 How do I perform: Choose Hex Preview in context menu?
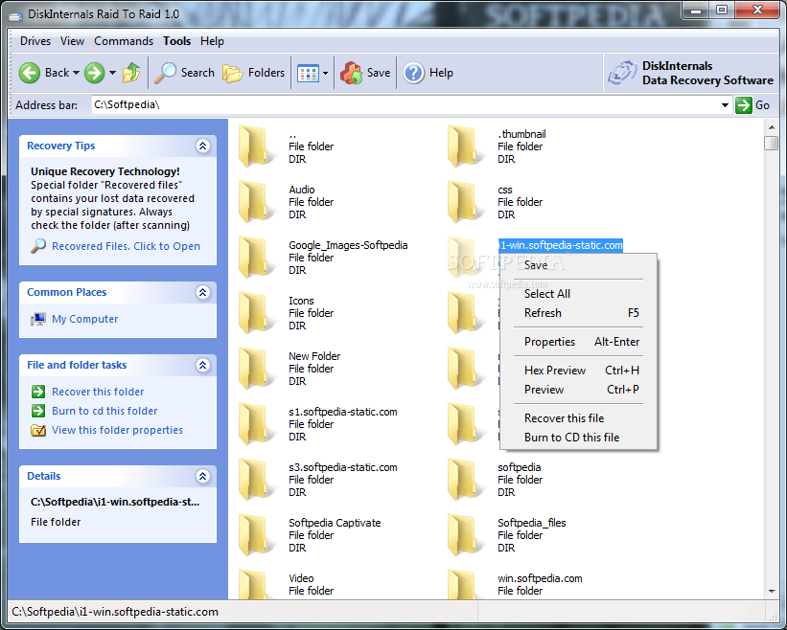[x=578, y=371]
